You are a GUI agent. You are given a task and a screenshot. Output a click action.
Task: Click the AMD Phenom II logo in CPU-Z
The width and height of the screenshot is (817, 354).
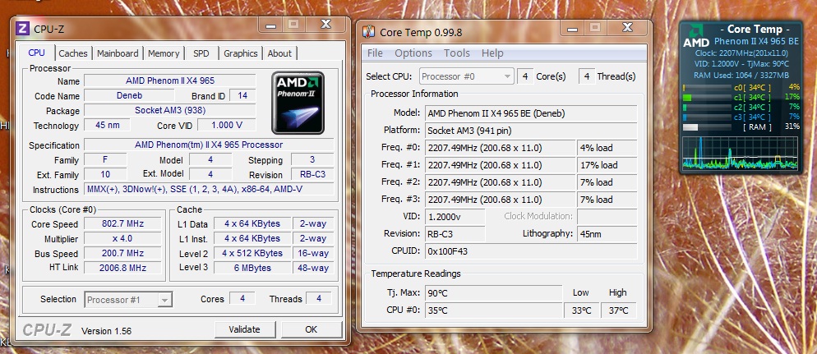(298, 103)
